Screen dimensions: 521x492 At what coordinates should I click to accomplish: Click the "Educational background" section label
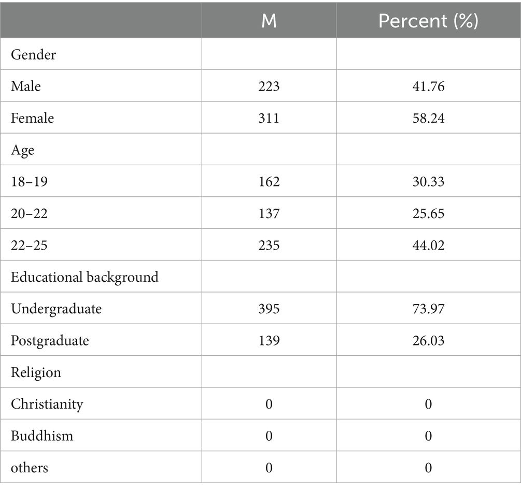[85, 277]
